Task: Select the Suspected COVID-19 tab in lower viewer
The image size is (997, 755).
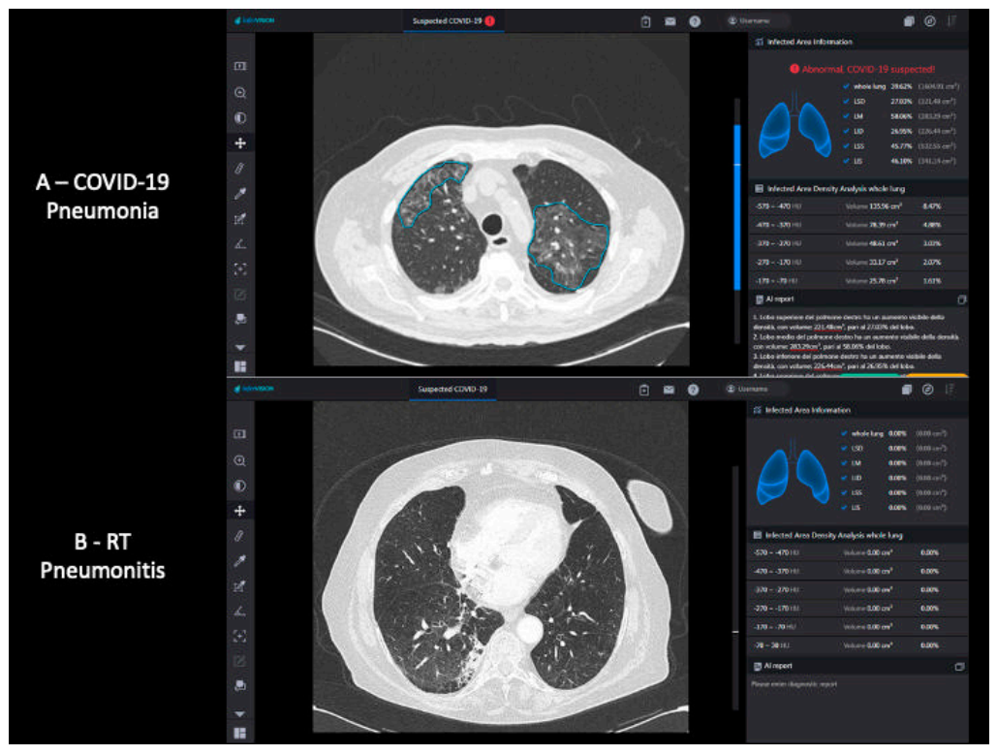Action: click(452, 390)
